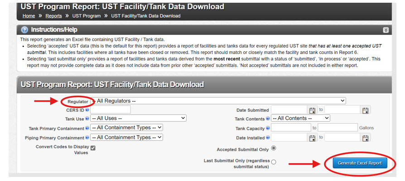Select Last Submittal Only radio button
Image resolution: width=405 pixels, height=181 pixels.
tap(274, 162)
